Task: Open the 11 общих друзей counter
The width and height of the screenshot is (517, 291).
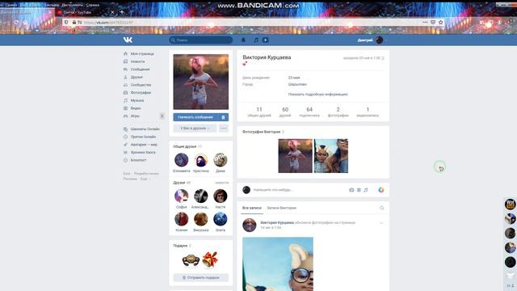Action: click(259, 112)
